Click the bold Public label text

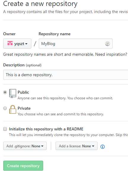[x=23, y=92]
